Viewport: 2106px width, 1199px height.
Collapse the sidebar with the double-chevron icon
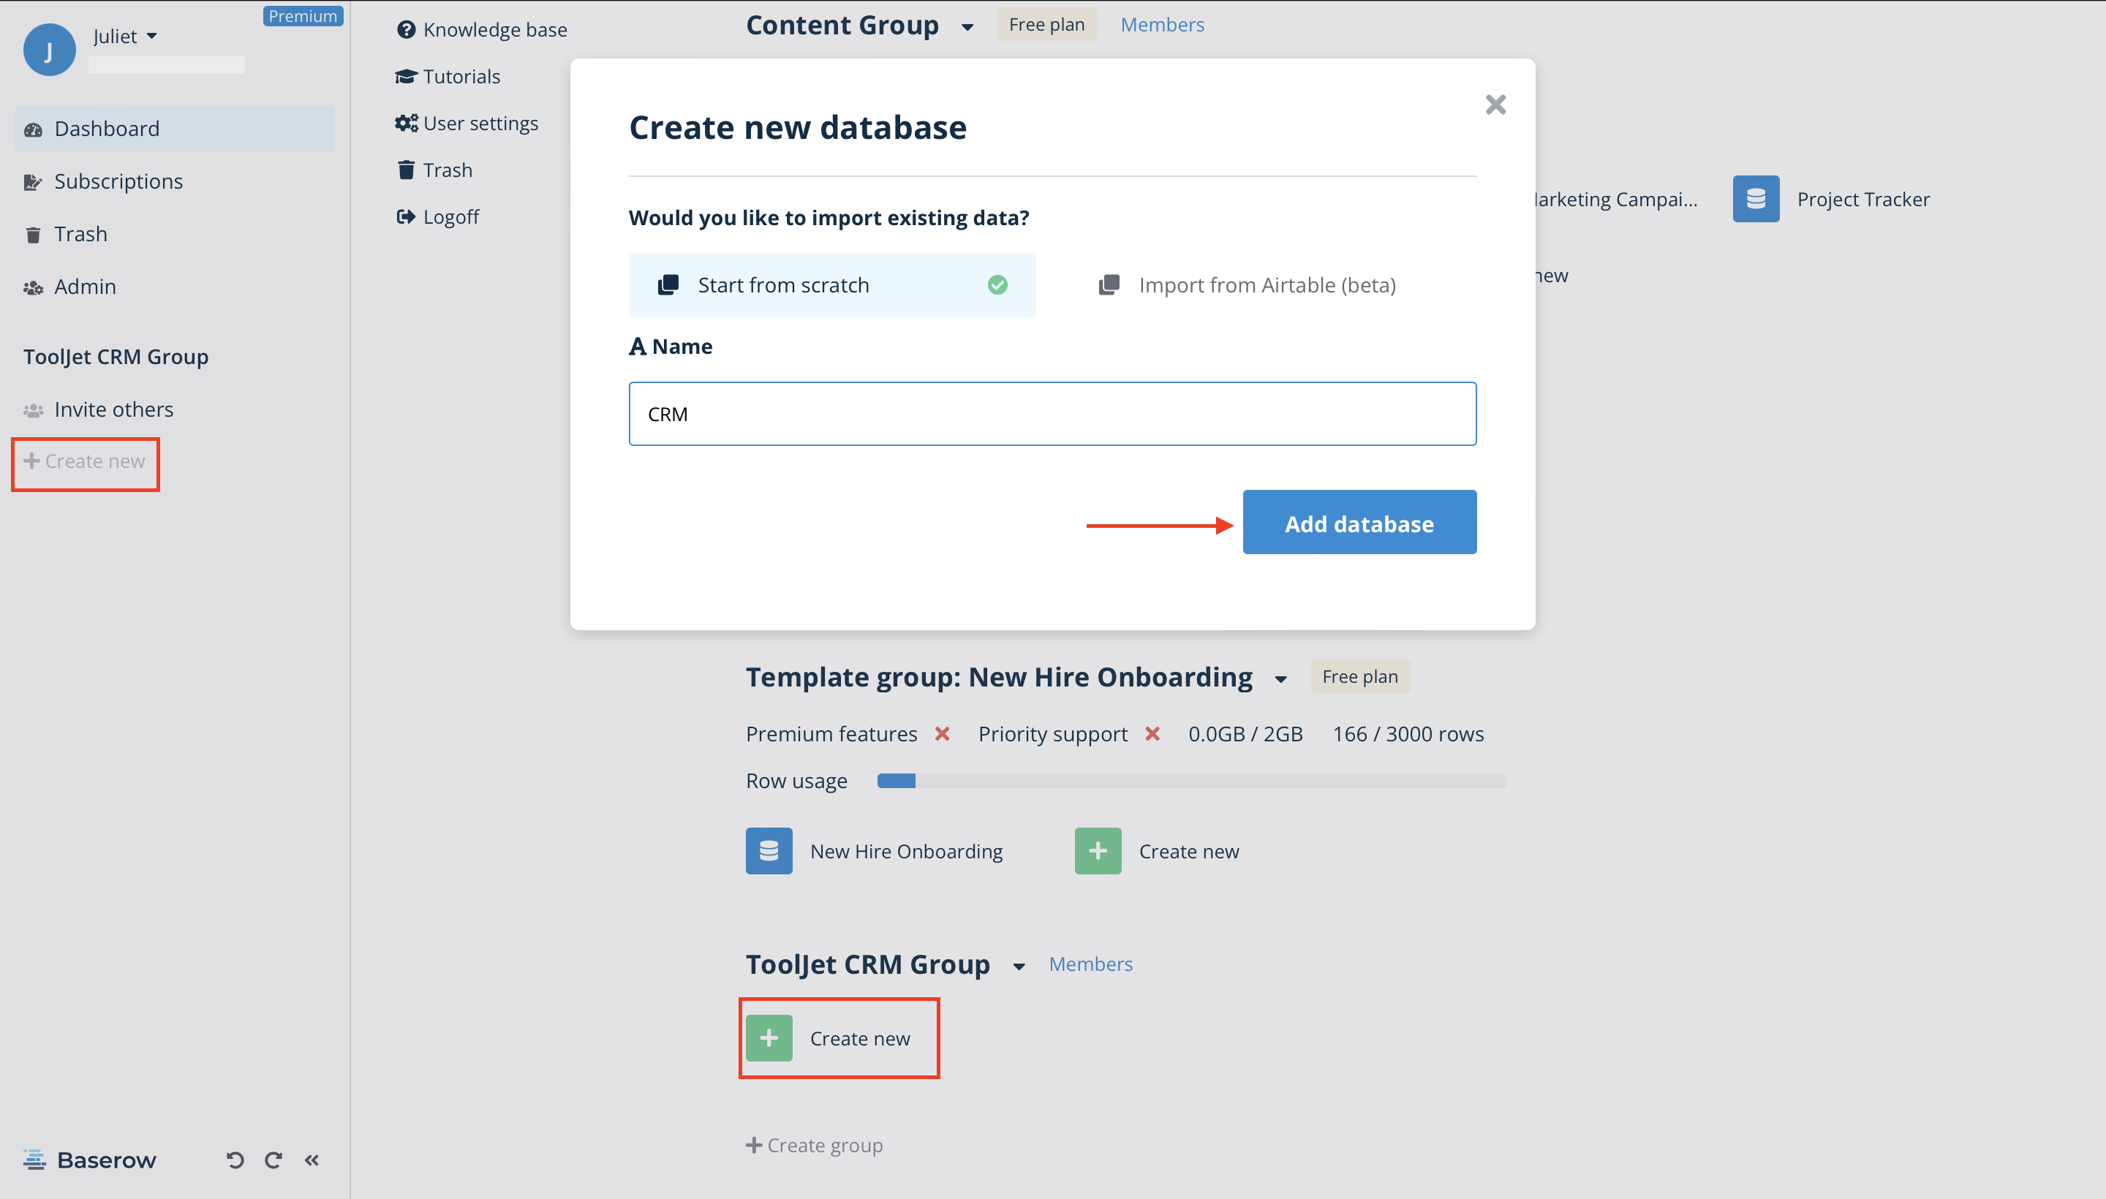312,1160
